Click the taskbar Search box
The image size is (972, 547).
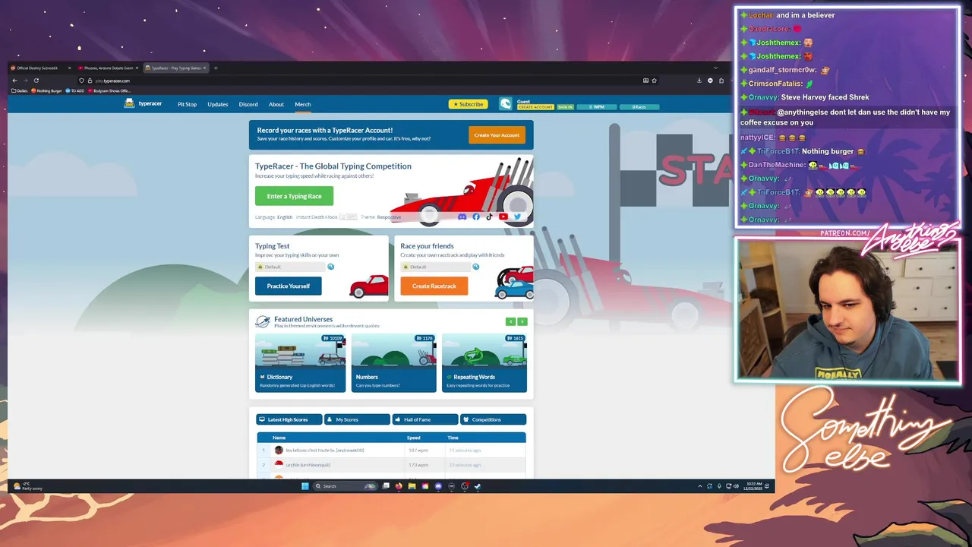point(344,486)
